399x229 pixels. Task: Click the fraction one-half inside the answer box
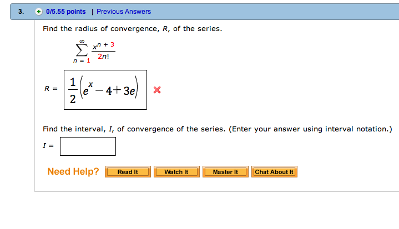73,90
